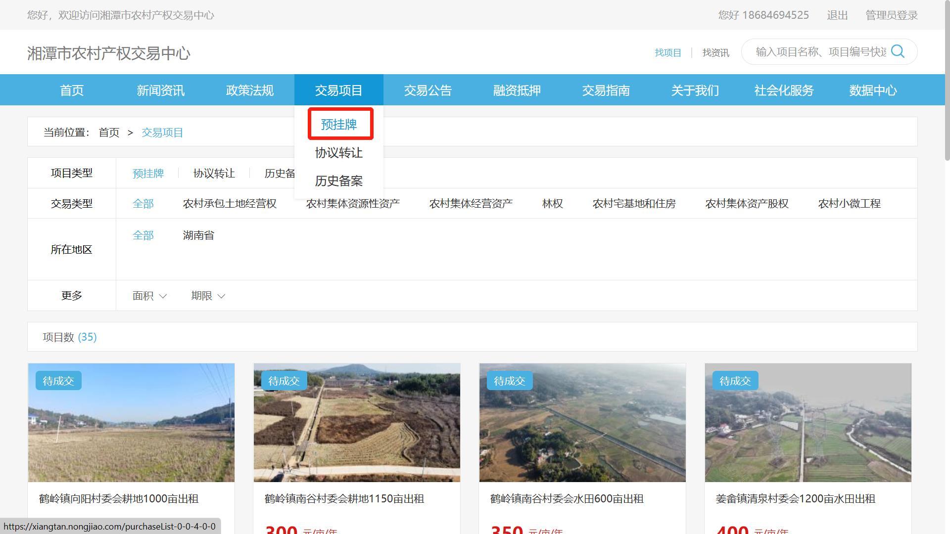Image resolution: width=950 pixels, height=534 pixels.
Task: Open 新闻资讯 in the navigation bar
Action: tap(161, 90)
